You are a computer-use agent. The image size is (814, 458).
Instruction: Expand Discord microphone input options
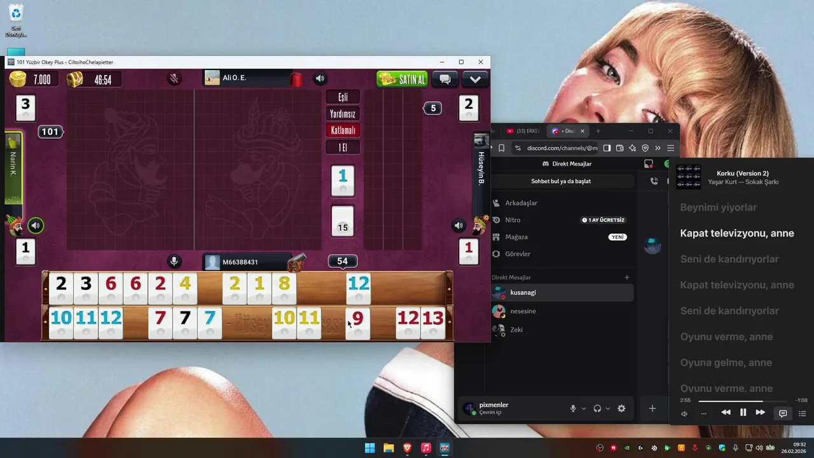pos(583,408)
